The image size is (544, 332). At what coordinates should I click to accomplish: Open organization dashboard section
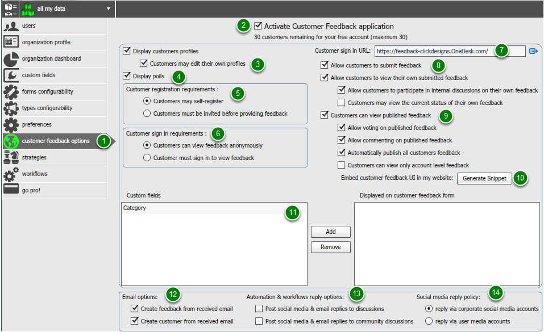click(x=55, y=59)
